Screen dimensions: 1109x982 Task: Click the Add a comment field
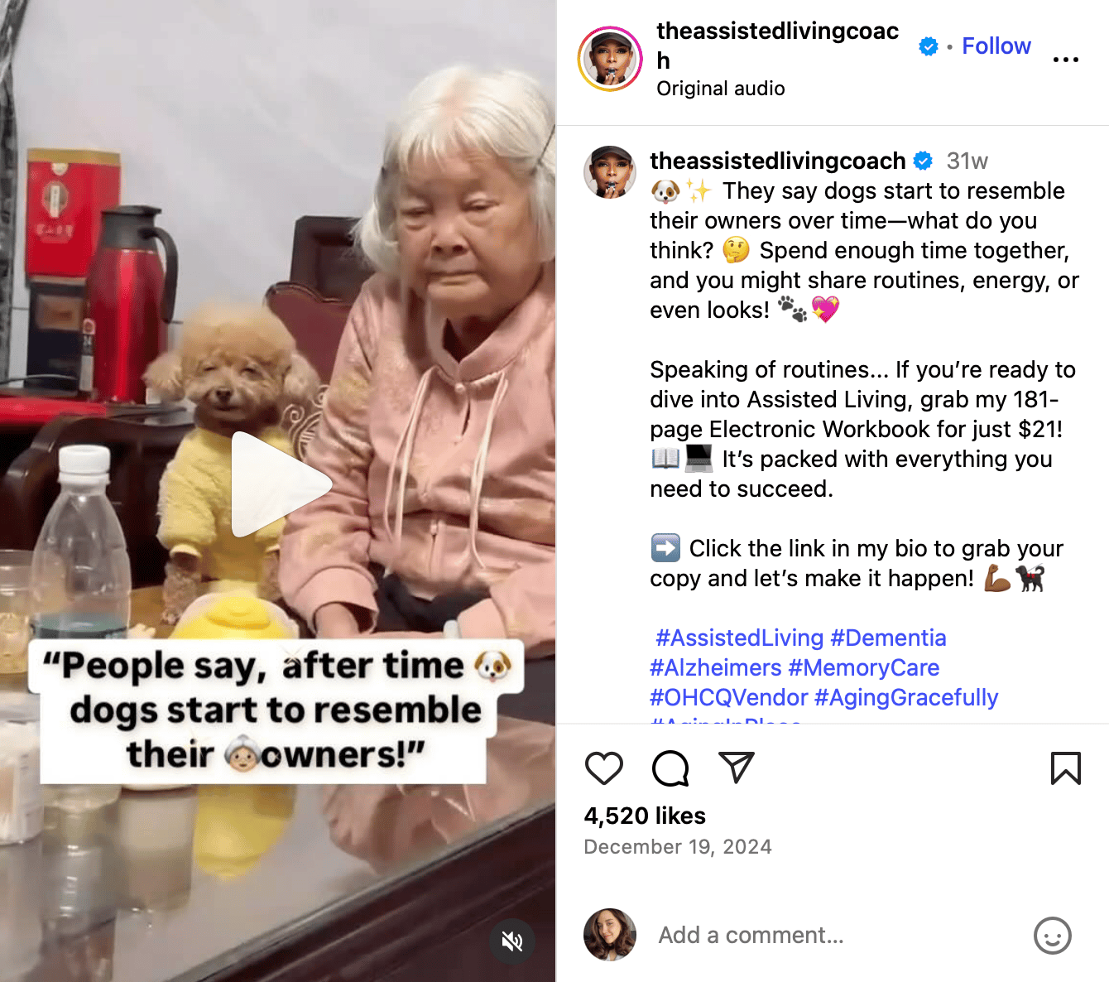coord(836,936)
